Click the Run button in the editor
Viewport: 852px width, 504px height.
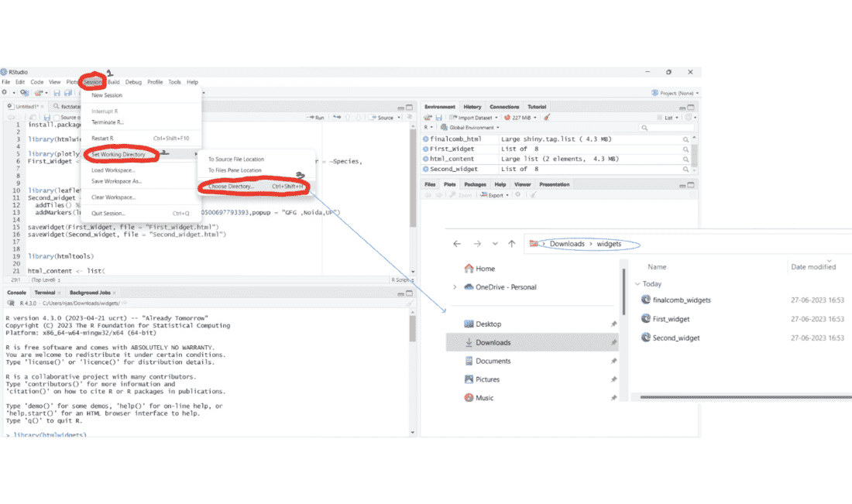316,118
